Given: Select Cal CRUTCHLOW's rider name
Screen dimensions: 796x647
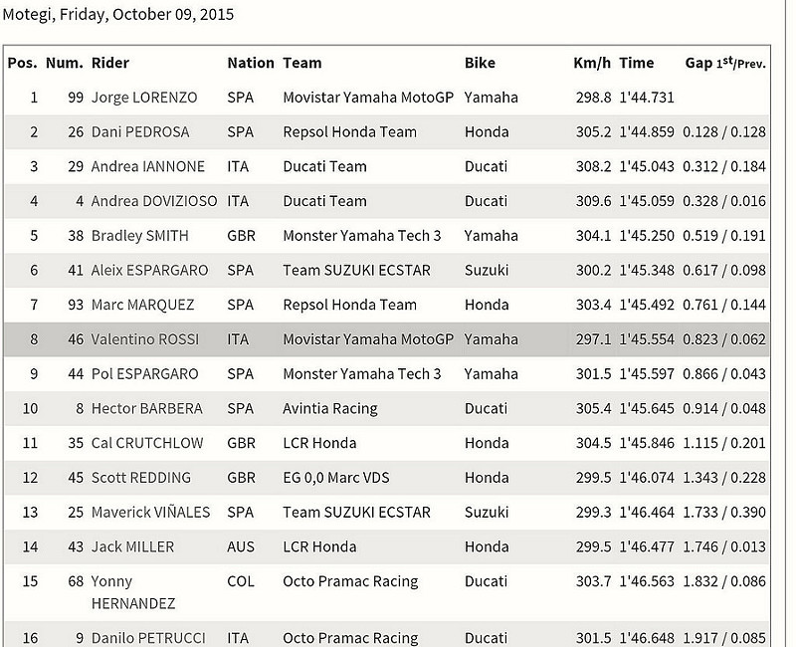Looking at the screenshot, I should tap(147, 443).
